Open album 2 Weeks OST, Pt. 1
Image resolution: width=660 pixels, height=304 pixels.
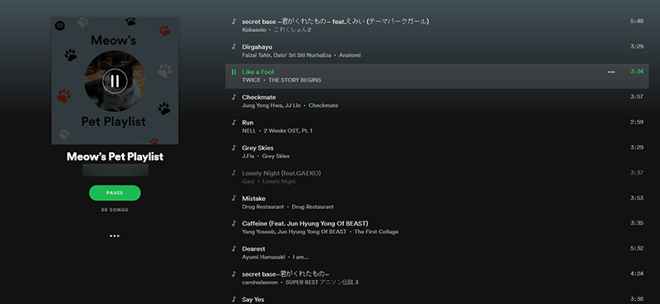click(x=288, y=131)
